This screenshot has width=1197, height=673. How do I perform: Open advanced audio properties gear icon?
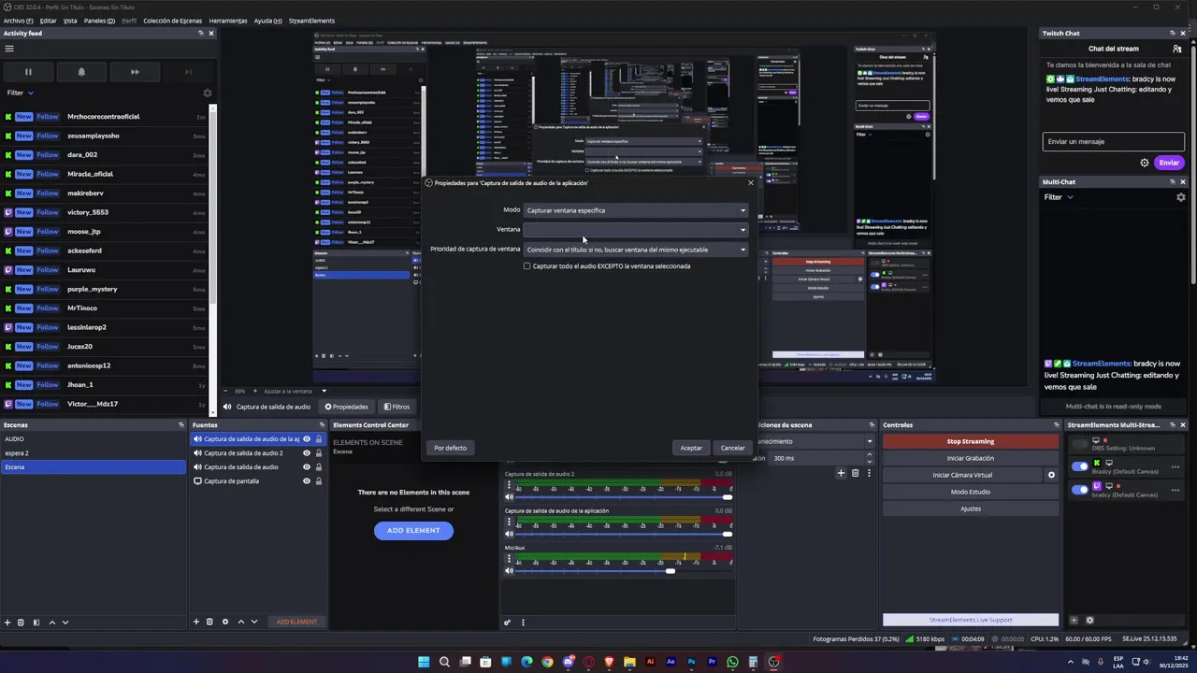[508, 623]
